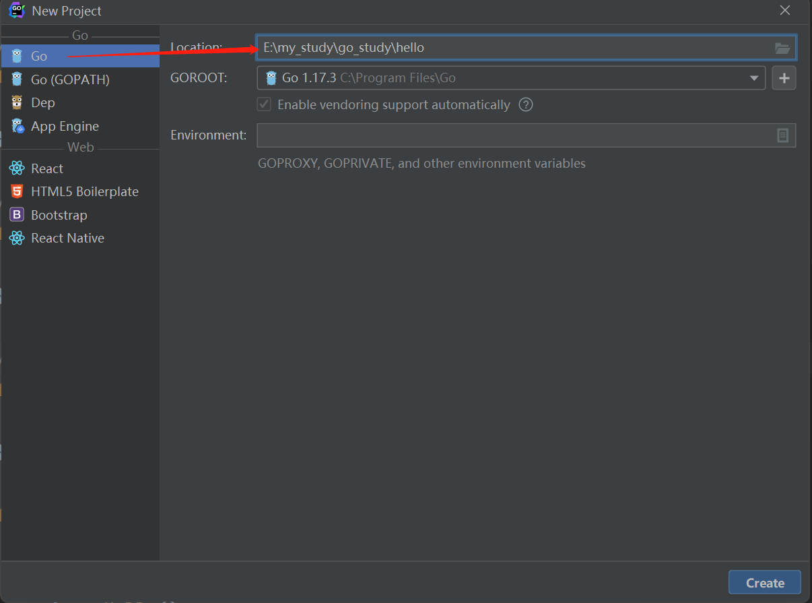The height and width of the screenshot is (603, 812).
Task: Click the GOROOT label
Action: coord(199,77)
